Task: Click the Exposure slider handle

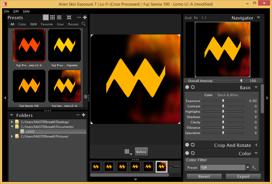Action: pos(223,101)
